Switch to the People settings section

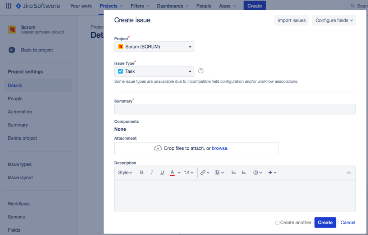(15, 98)
